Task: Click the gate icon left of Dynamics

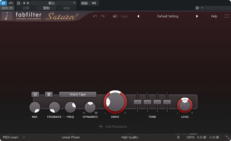Action: click(84, 113)
